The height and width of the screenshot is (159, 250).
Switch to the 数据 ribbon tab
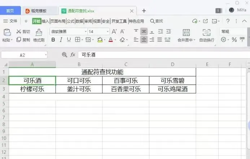[79, 21]
